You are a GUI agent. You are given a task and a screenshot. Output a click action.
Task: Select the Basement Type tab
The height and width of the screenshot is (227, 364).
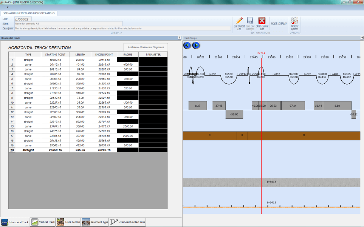point(95,222)
